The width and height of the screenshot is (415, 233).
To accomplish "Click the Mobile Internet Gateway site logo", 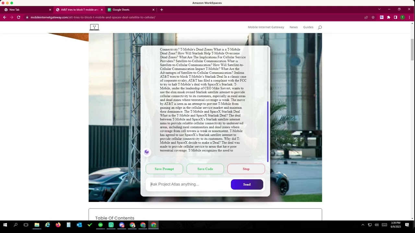I will 94,27.
